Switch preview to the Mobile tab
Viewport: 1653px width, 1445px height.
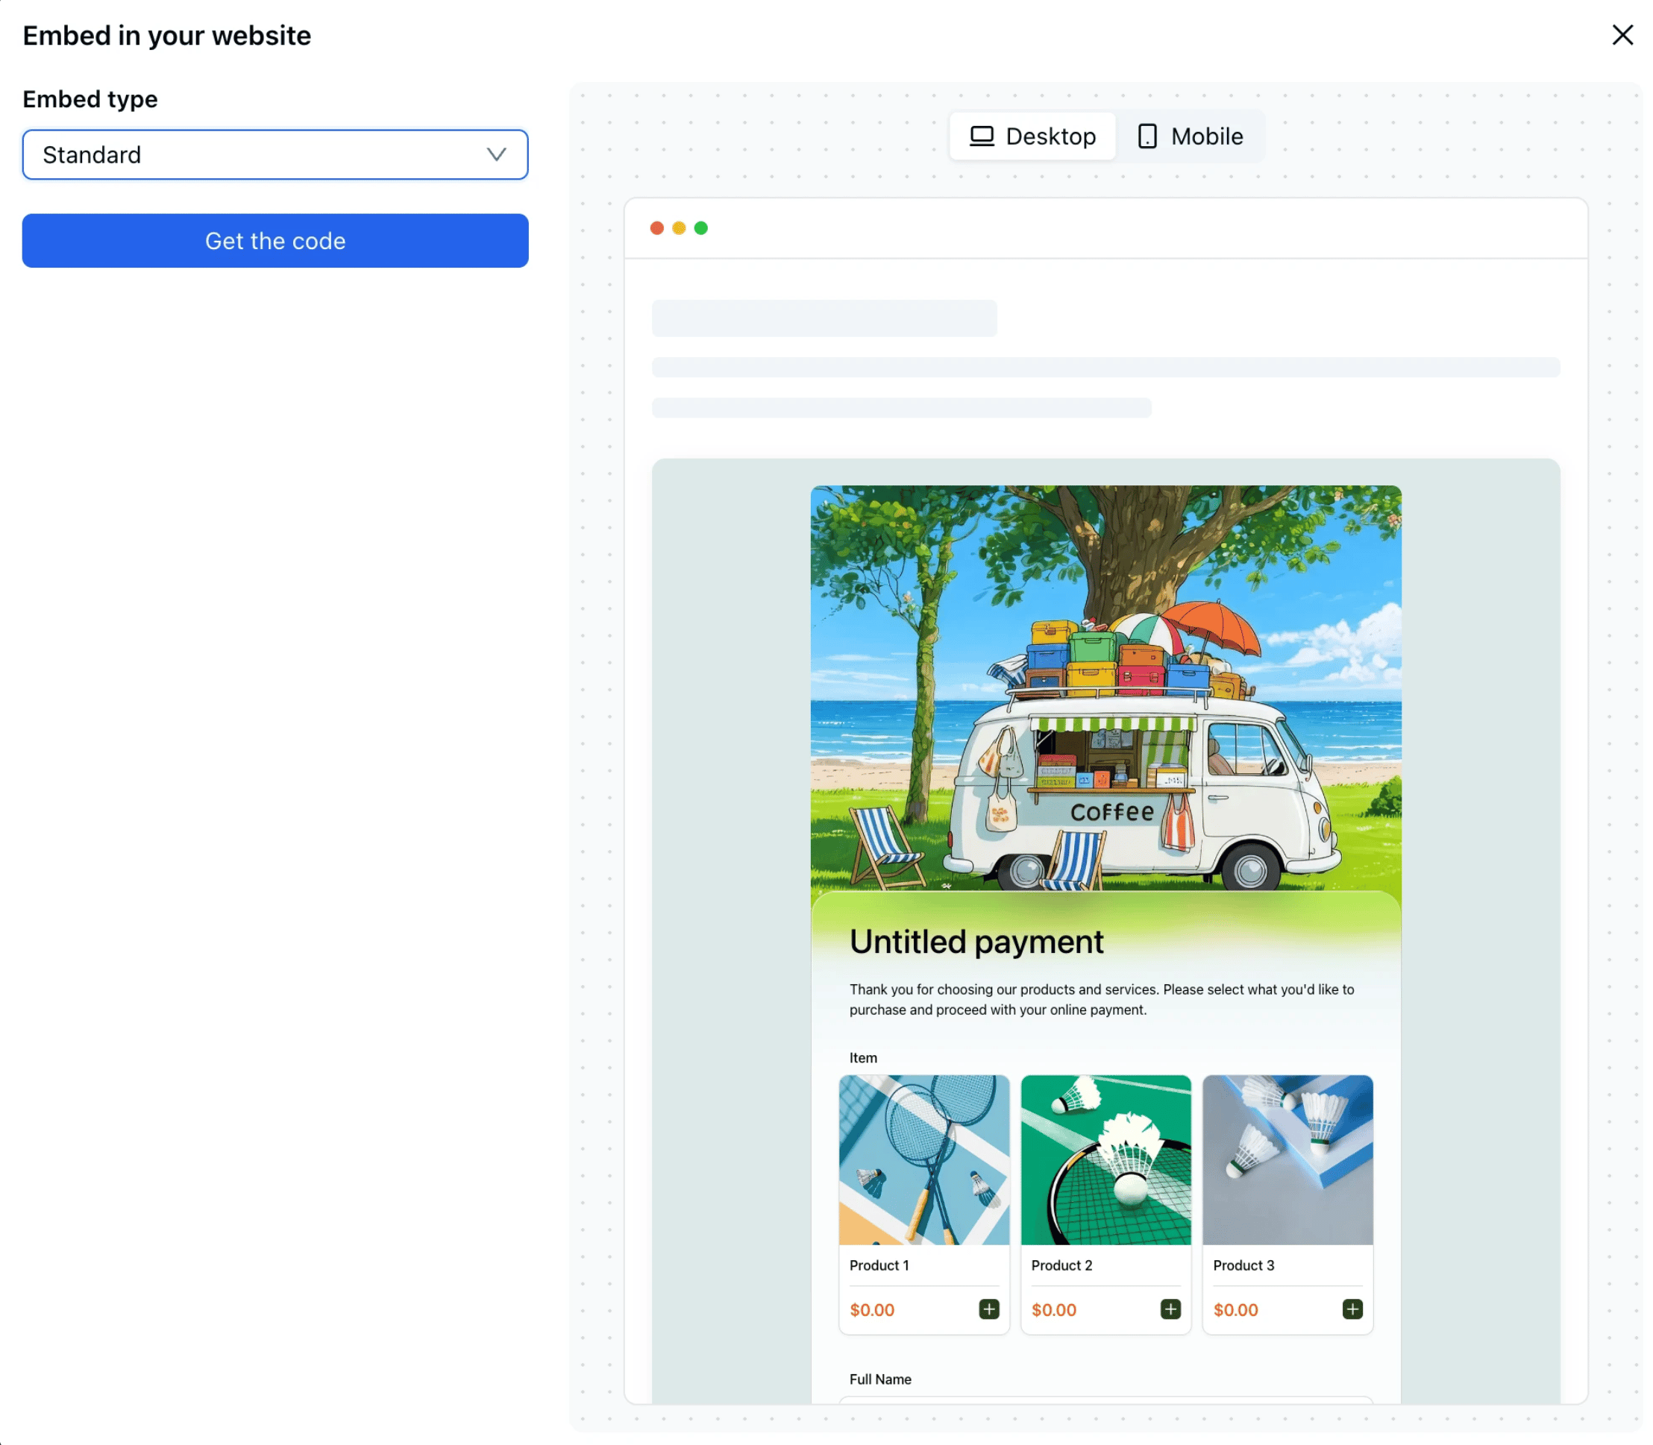[x=1190, y=136]
